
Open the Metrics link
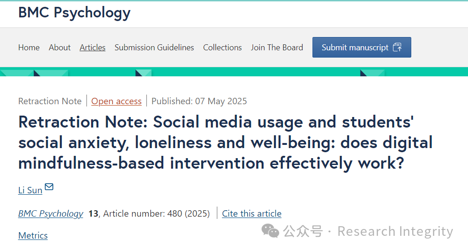coord(33,235)
